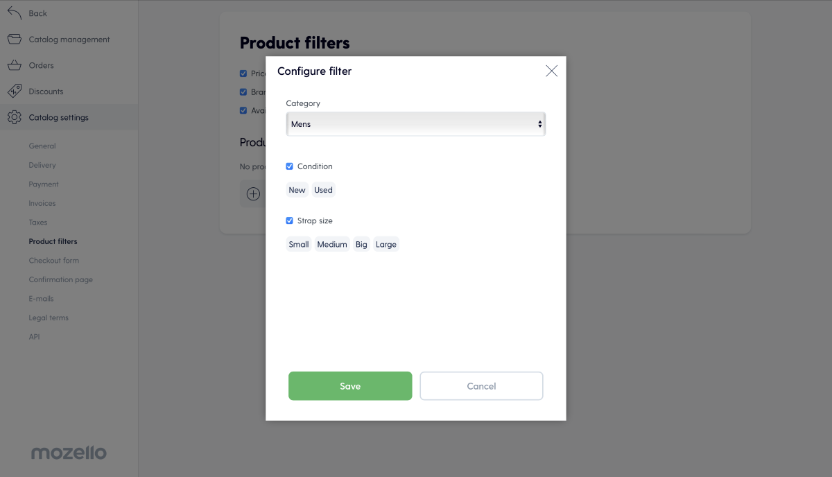Select the Orders basket icon

(x=15, y=65)
